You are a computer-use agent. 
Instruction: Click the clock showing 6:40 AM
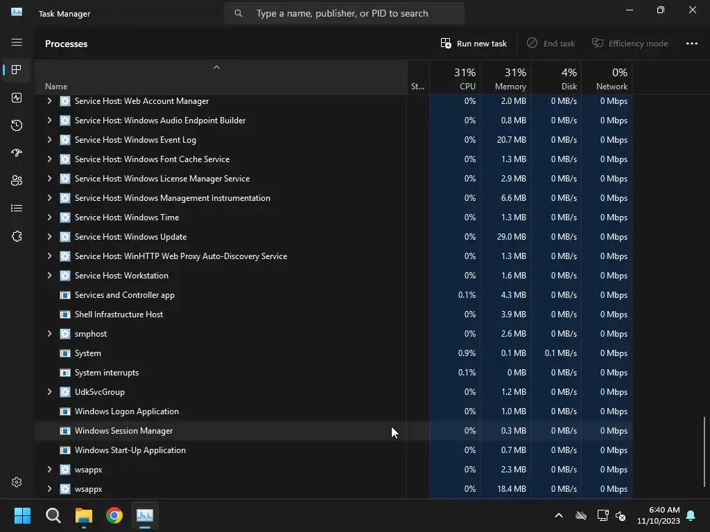pyautogui.click(x=664, y=510)
